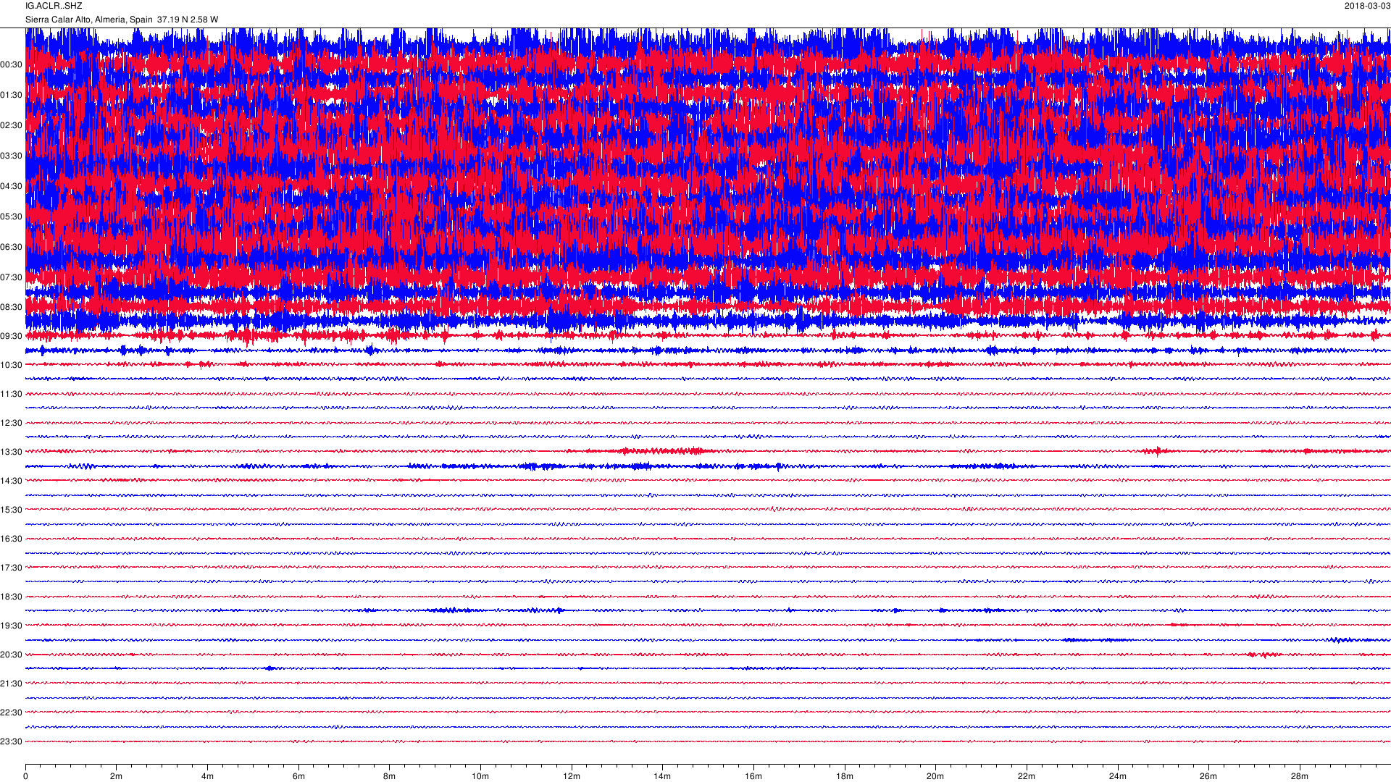
Task: Click the 18m tick on the time axis
Action: tap(845, 777)
